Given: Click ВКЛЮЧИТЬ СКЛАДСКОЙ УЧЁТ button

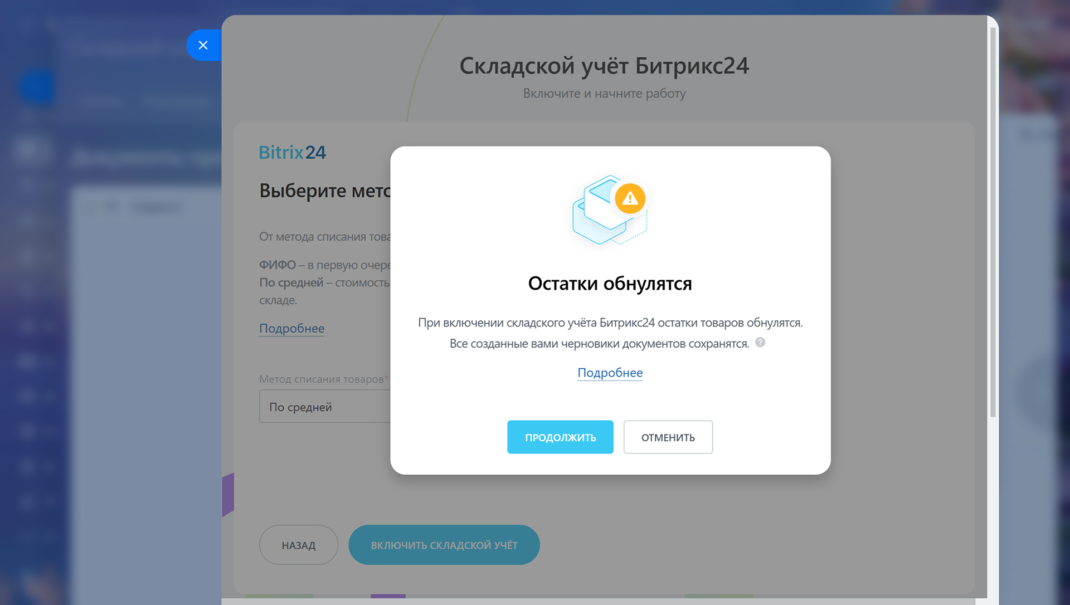Looking at the screenshot, I should (x=444, y=545).
